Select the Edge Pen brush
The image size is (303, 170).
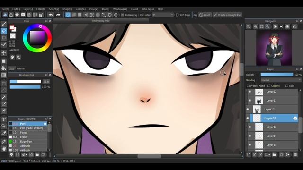[x=27, y=142]
